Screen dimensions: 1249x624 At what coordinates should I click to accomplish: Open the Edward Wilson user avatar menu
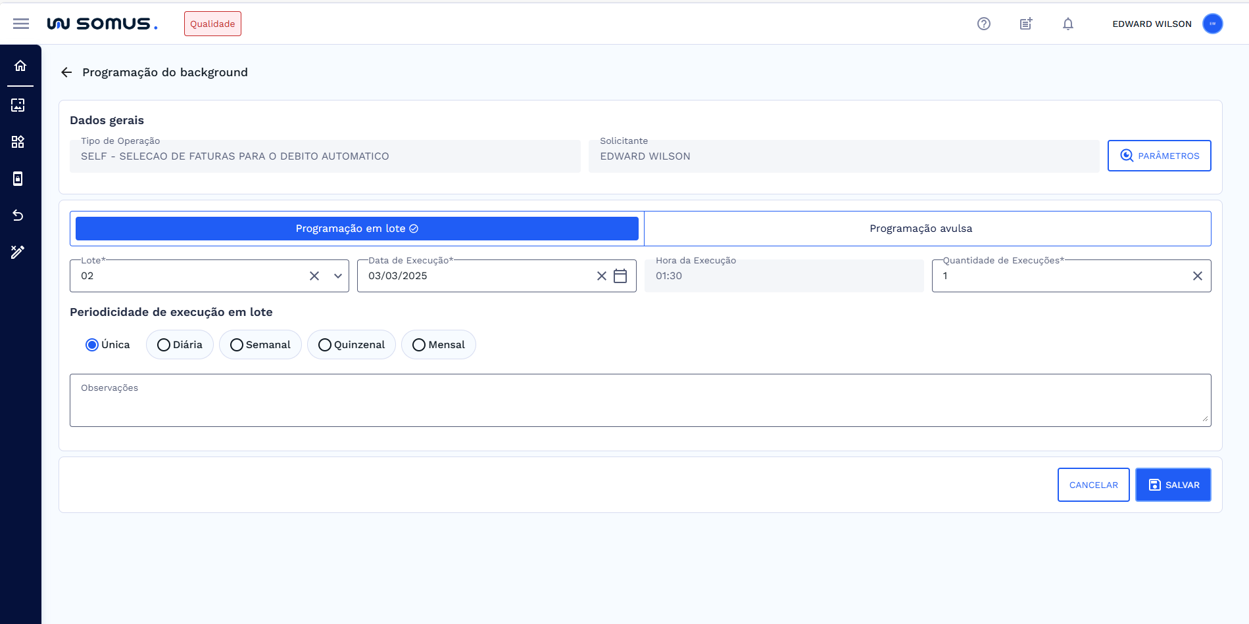(1213, 24)
